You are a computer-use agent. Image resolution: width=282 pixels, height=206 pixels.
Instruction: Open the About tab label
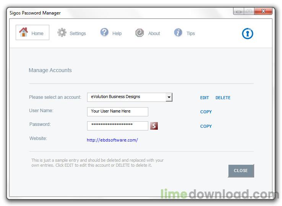click(154, 34)
